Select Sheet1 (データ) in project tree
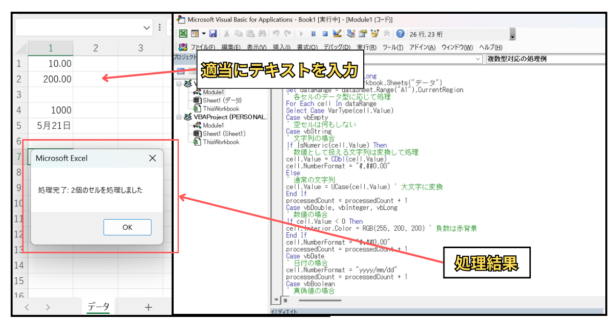613x321 pixels. click(217, 100)
